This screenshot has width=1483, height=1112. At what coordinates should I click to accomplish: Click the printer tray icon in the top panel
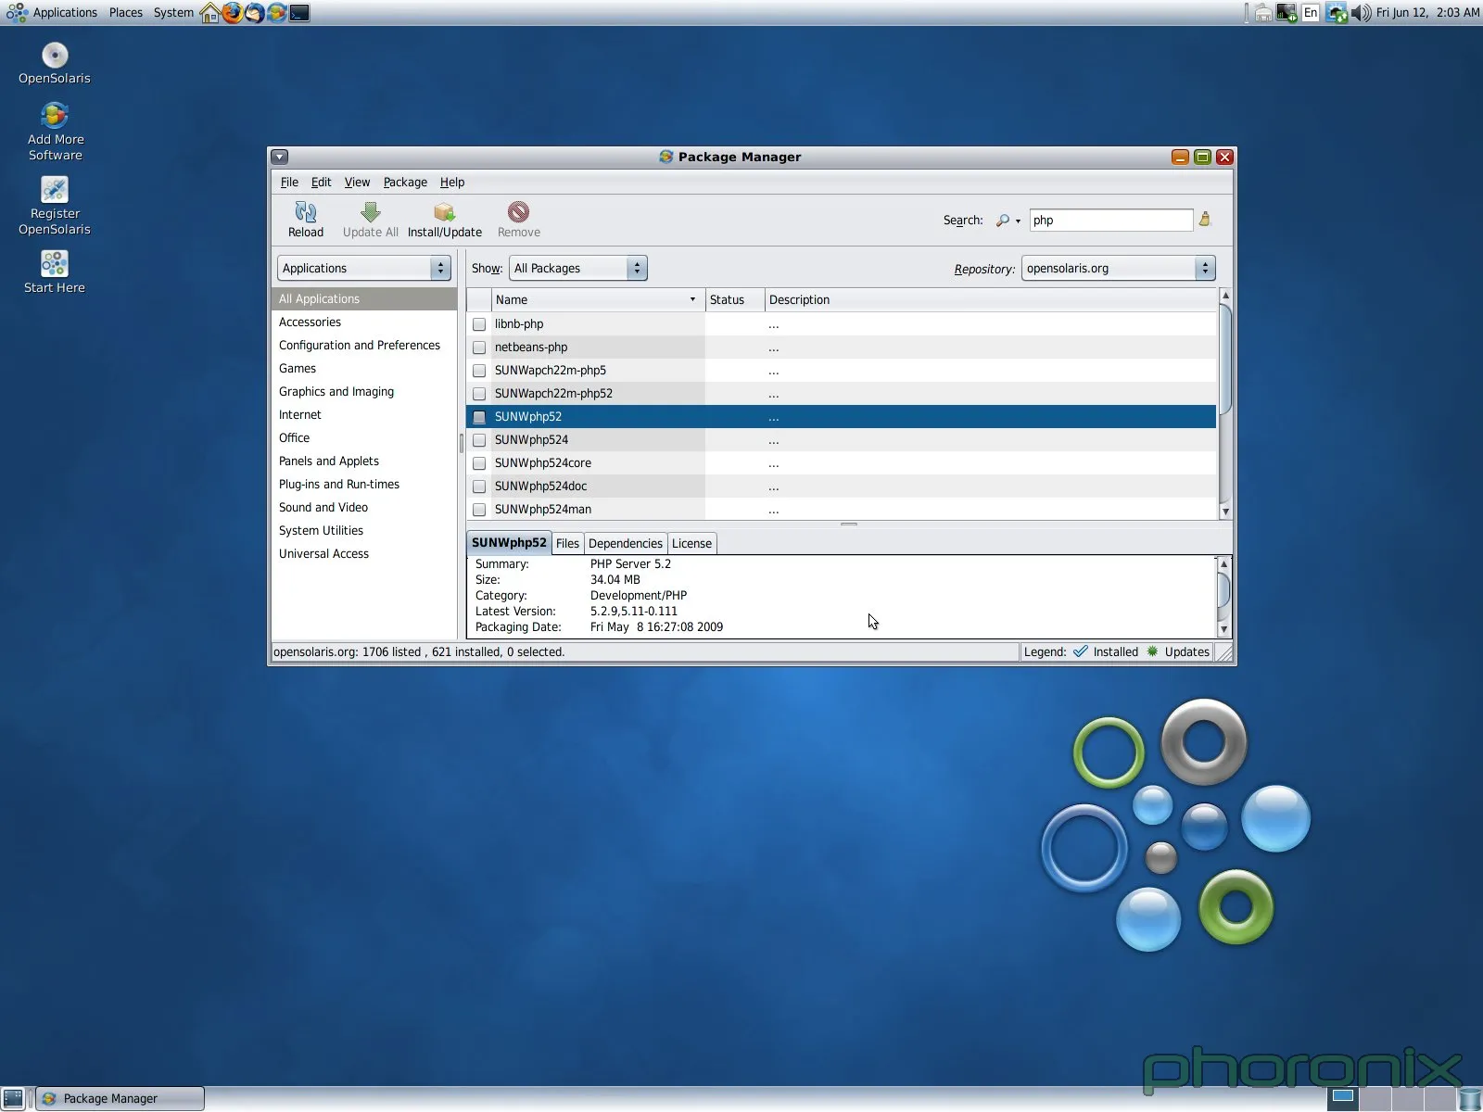[x=1262, y=13]
